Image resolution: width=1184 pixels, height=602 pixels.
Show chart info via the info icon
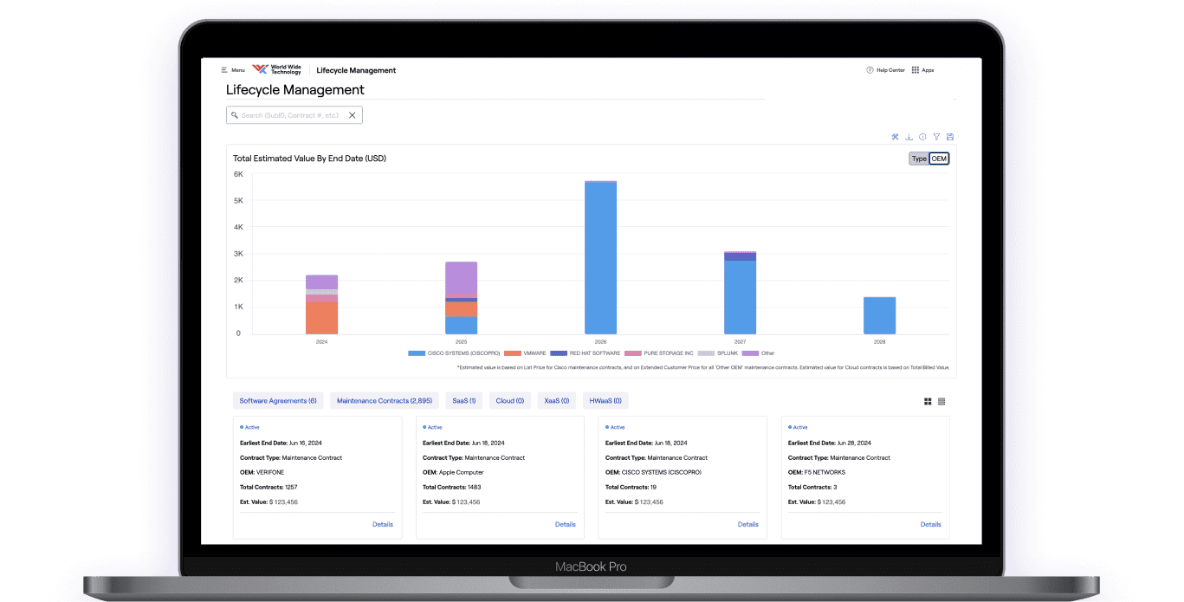pyautogui.click(x=922, y=137)
